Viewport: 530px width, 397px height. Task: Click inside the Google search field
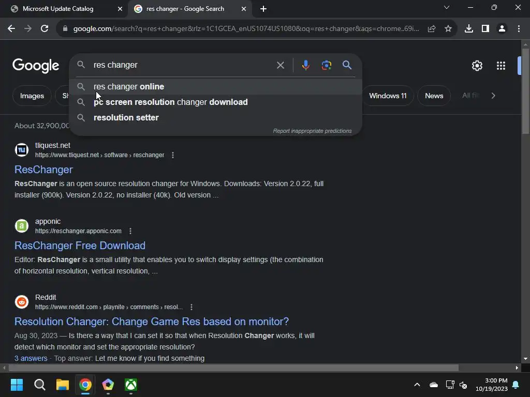pos(183,65)
